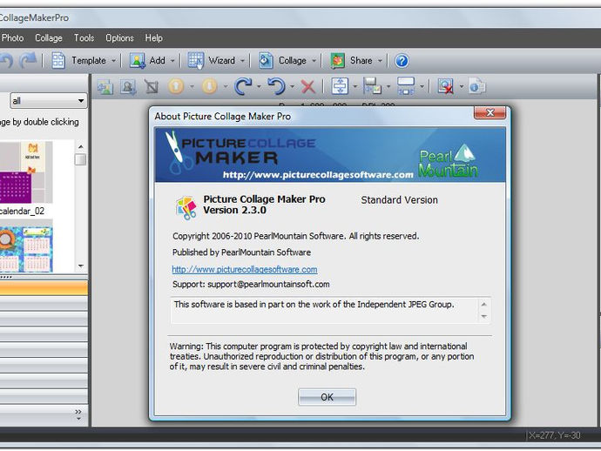Screen dimensions: 601x451
Task: Click the rotate clockwise blue arrow
Action: tap(243, 86)
